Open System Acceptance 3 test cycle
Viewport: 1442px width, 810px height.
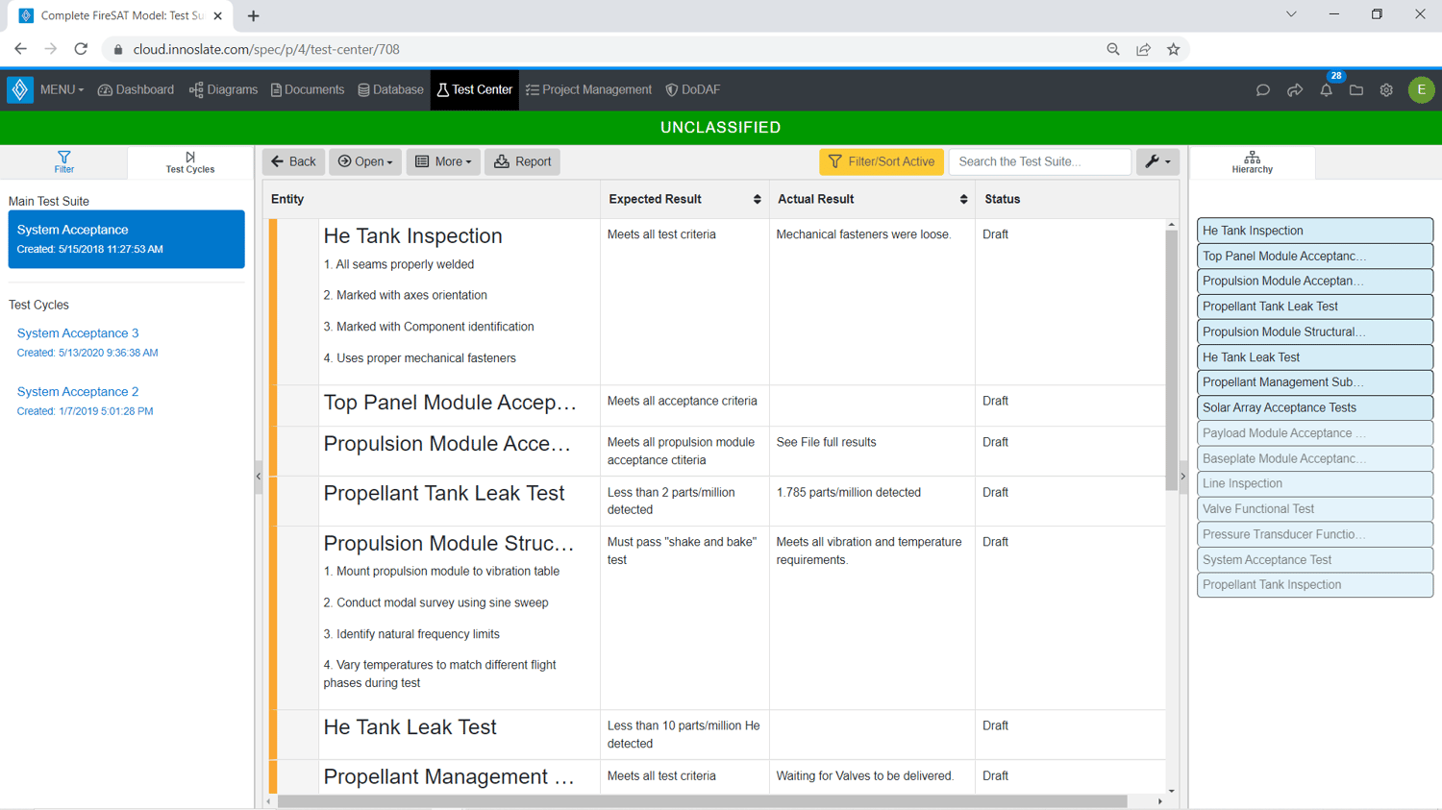78,332
